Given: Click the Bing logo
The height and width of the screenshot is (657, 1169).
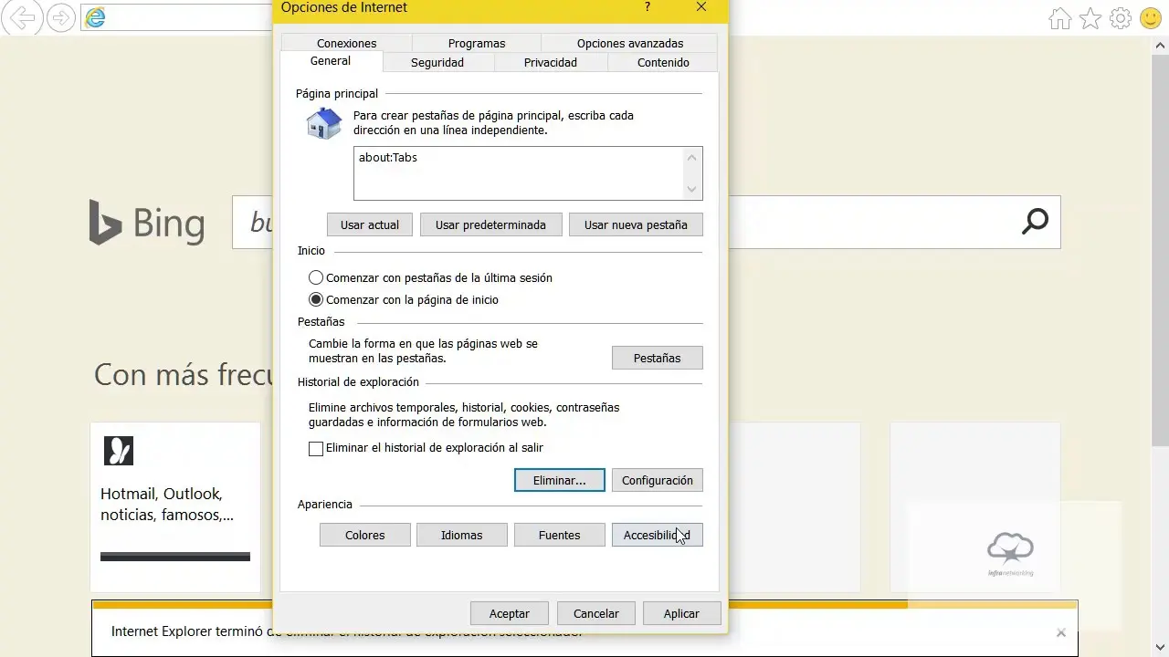Looking at the screenshot, I should [x=146, y=223].
